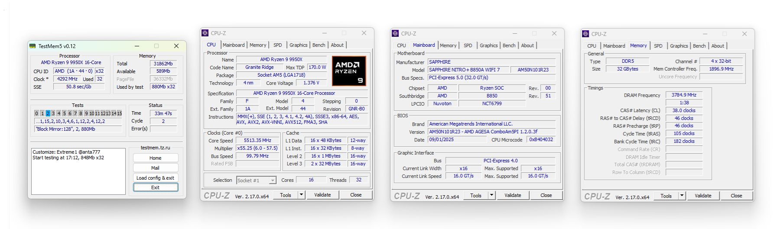The width and height of the screenshot is (780, 229).
Task: Click Tools button in the CPU tab window
Action: point(286,195)
